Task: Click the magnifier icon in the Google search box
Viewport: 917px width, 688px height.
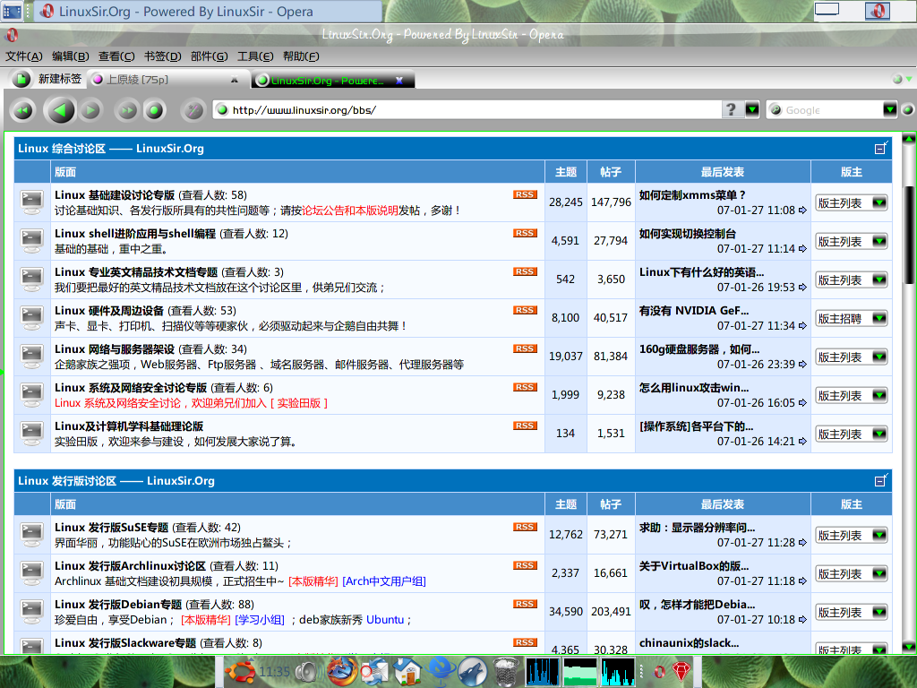Action: 776,109
